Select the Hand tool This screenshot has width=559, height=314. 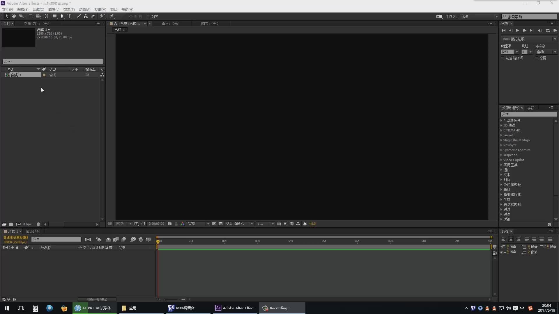click(14, 16)
